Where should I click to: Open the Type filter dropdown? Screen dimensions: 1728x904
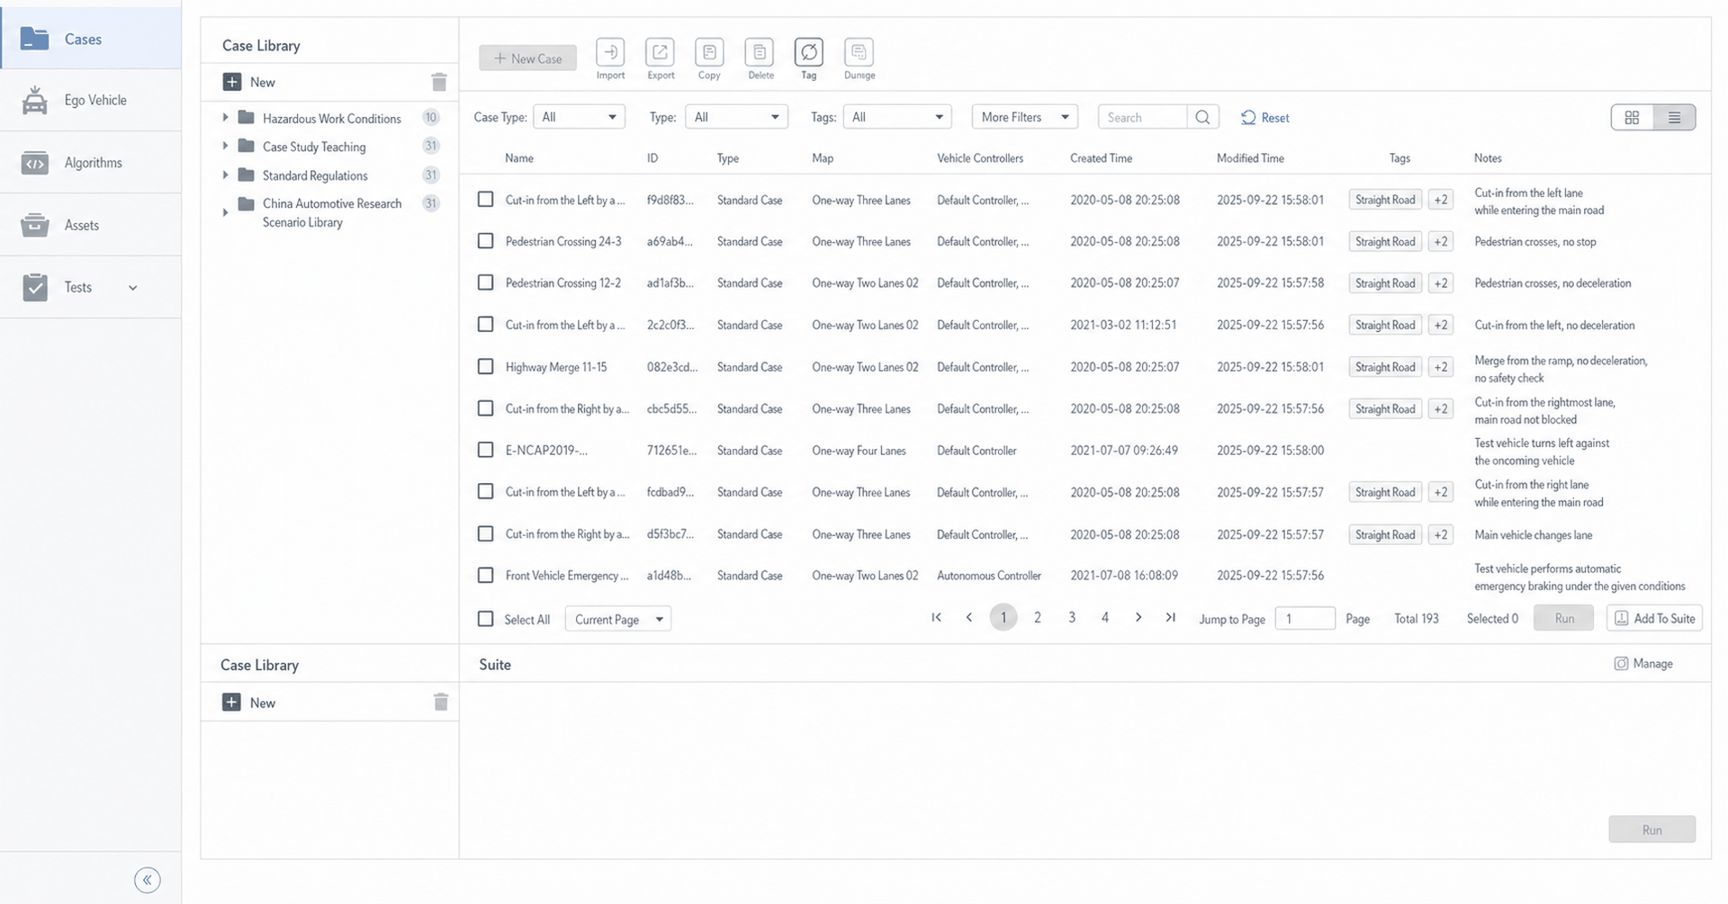[736, 117]
